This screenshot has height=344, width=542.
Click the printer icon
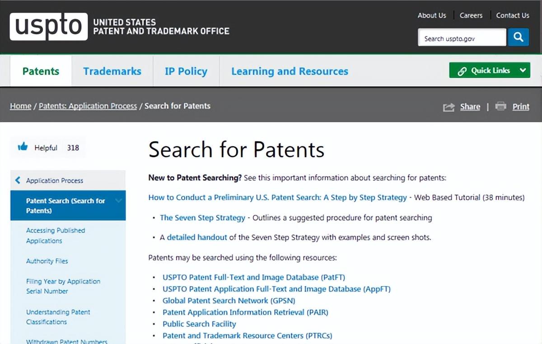[x=500, y=107]
